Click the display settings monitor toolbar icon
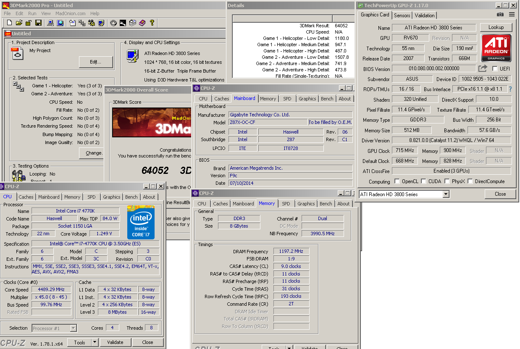Viewport: 520px width, 349px height. tap(101, 23)
